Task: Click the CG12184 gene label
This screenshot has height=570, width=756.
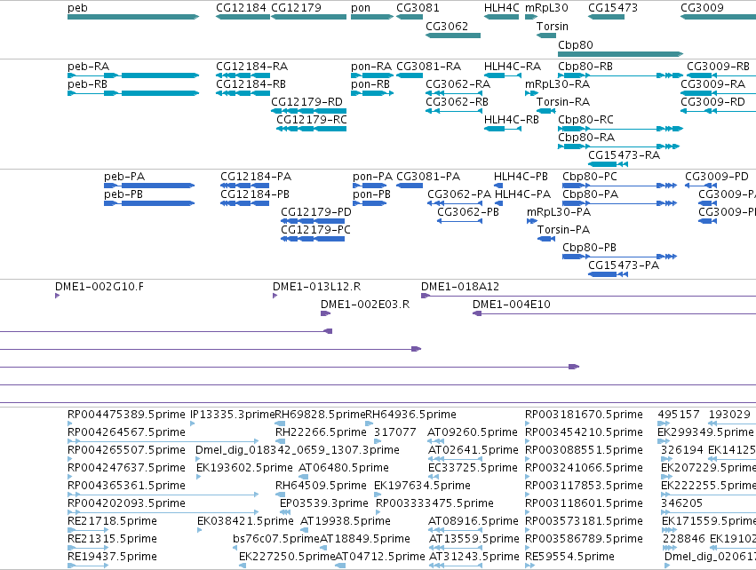Action: coord(241,8)
